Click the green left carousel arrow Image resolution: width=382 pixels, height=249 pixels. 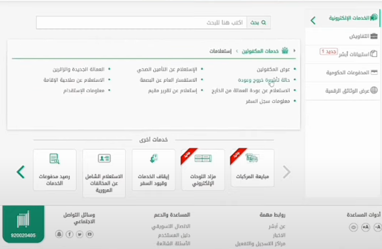[x=21, y=172]
